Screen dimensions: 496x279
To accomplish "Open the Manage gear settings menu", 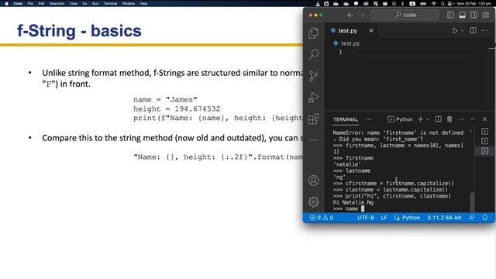I will pyautogui.click(x=313, y=201).
